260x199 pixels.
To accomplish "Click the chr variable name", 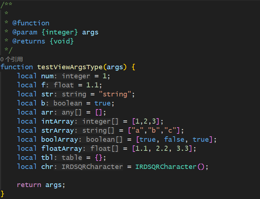I will coord(47,167).
